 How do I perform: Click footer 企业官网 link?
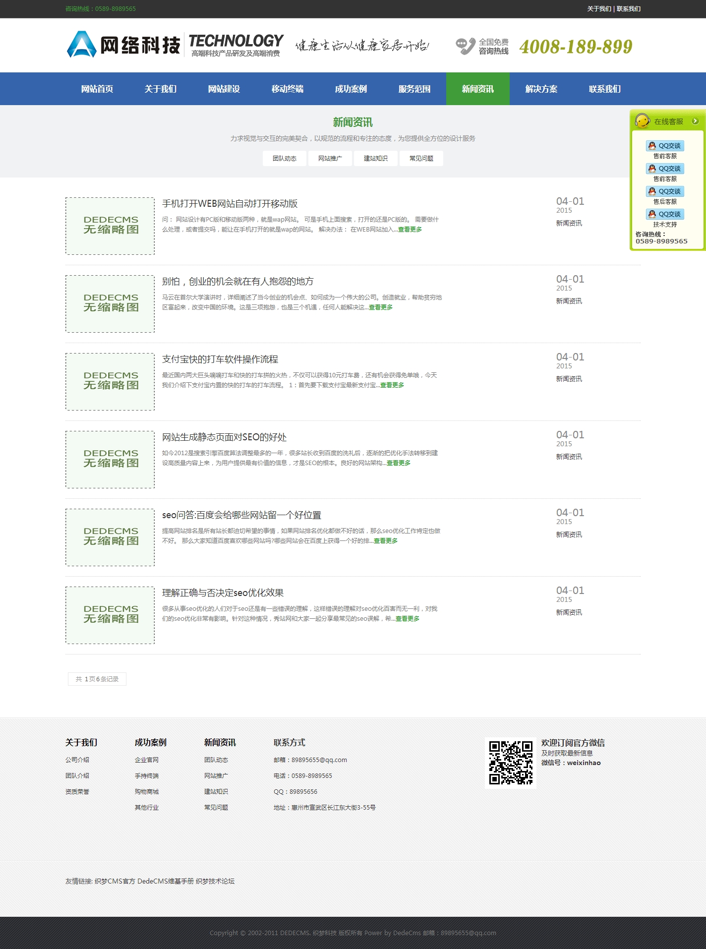[x=147, y=760]
